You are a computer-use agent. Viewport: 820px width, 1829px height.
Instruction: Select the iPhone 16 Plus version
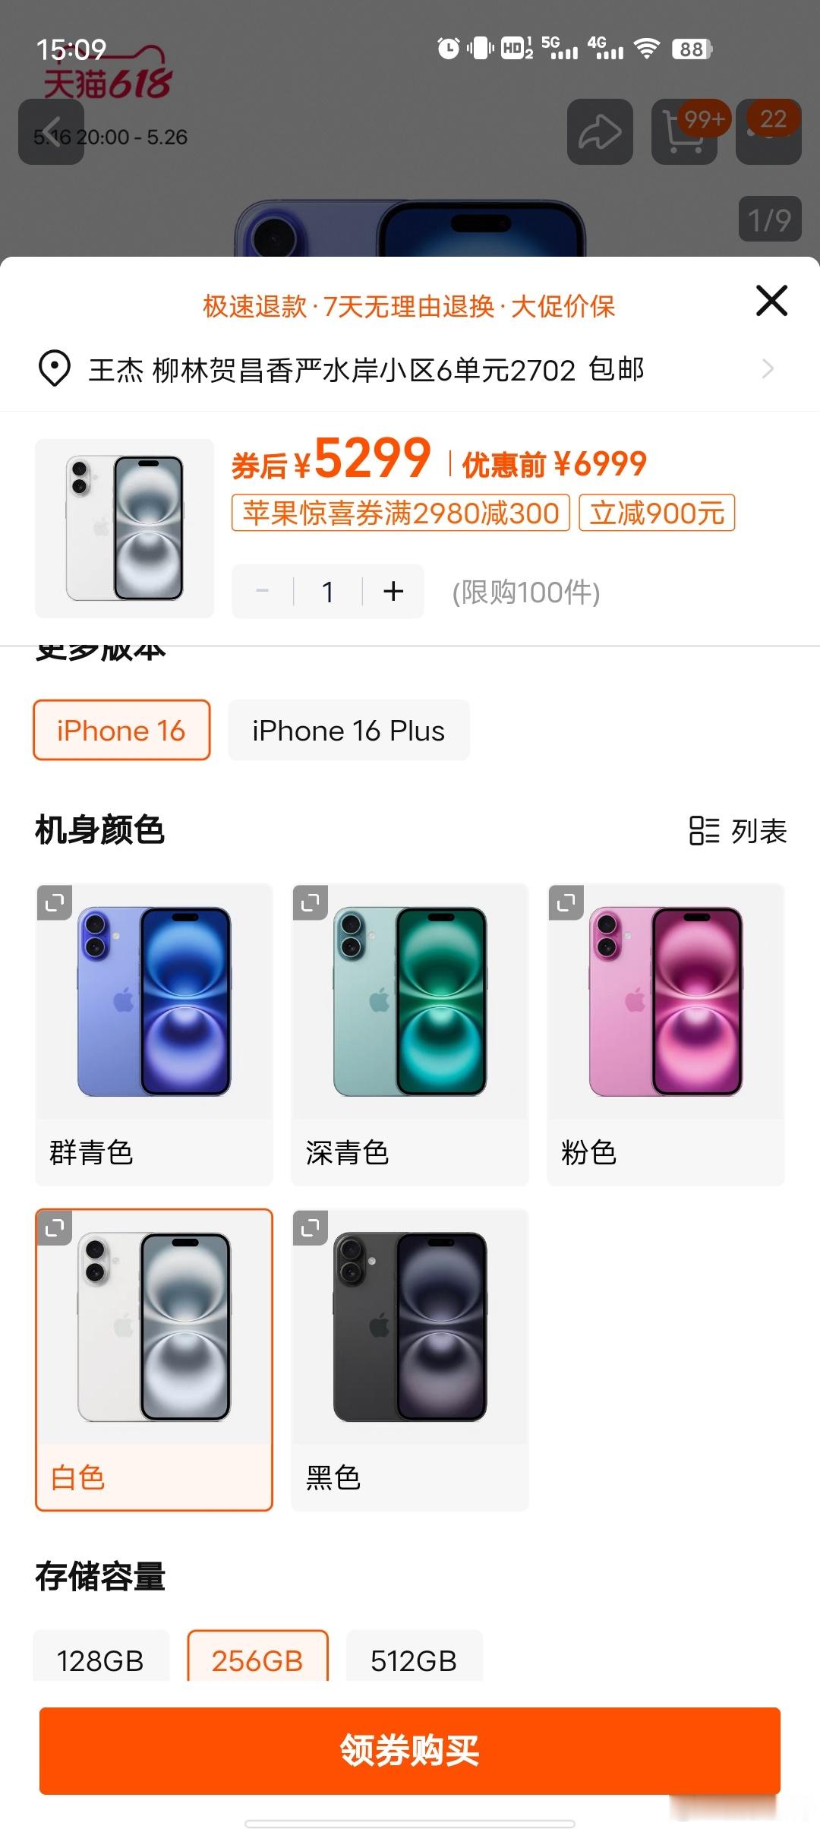tap(348, 730)
